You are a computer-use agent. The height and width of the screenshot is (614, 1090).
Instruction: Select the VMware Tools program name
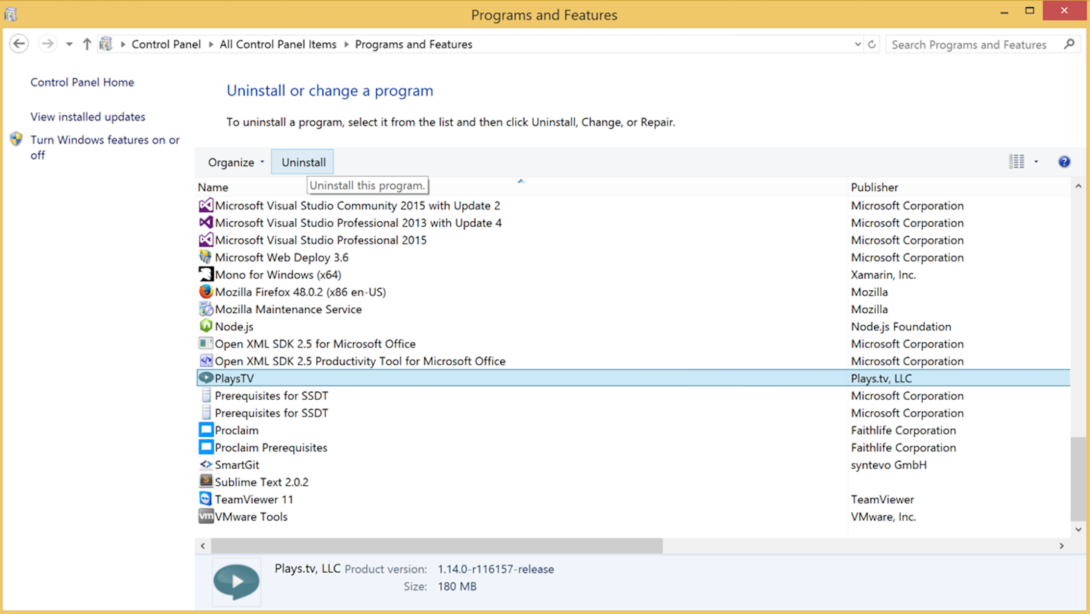251,517
